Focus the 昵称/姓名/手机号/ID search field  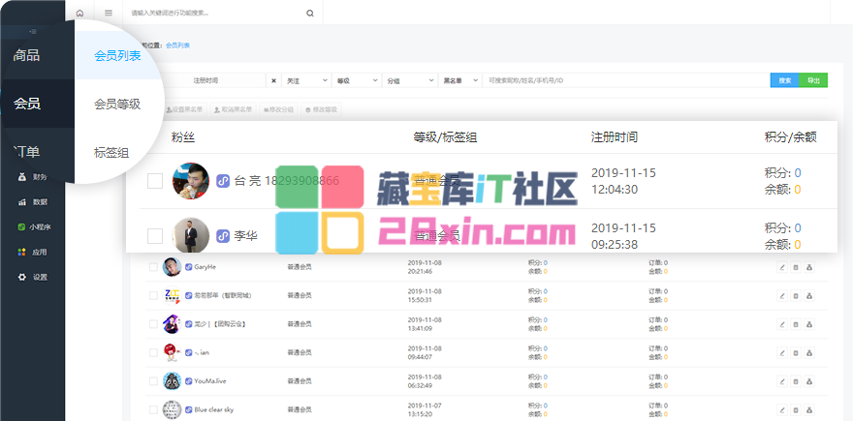[x=625, y=80]
